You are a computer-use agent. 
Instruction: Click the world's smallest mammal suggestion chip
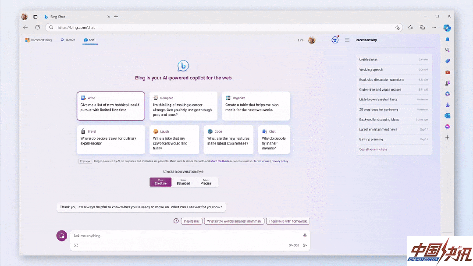click(234, 221)
